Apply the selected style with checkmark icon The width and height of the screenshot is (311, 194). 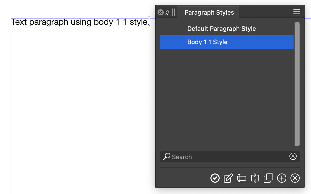coord(215,178)
